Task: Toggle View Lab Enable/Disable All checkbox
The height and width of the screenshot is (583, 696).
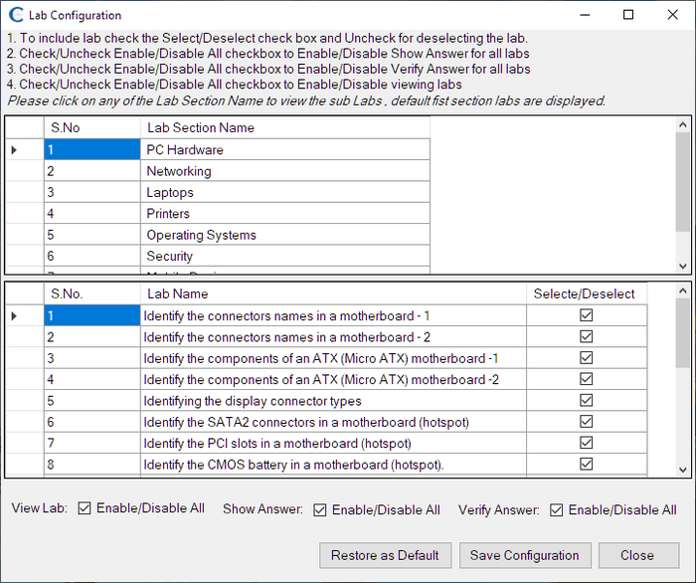Action: [x=85, y=508]
